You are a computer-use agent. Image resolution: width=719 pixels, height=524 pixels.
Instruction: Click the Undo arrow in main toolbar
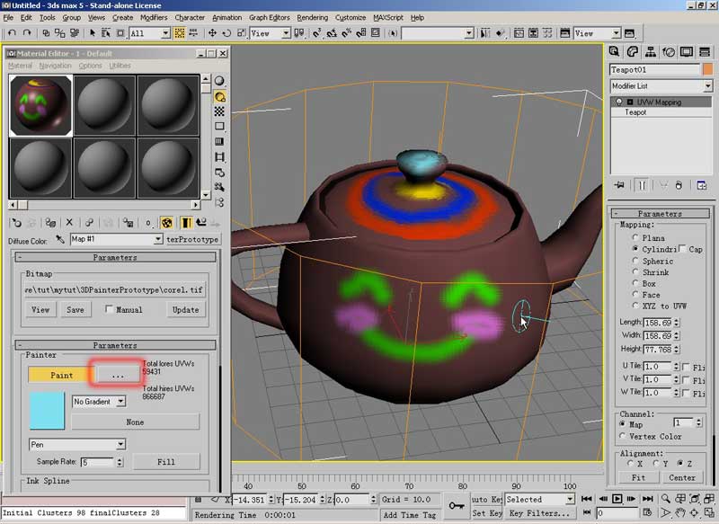pos(12,33)
